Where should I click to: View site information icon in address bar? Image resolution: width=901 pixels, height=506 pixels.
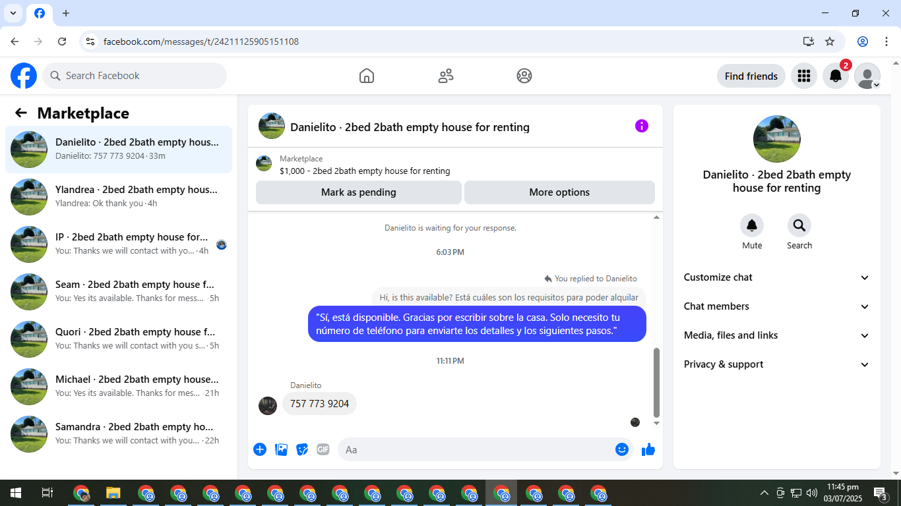[91, 42]
